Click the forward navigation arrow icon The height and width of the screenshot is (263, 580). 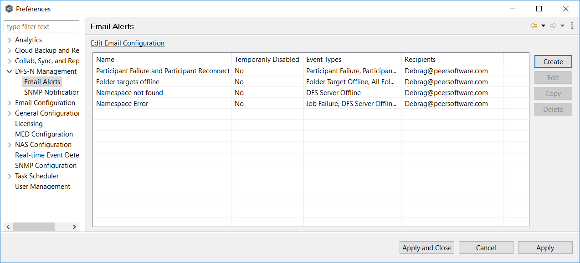coord(553,26)
